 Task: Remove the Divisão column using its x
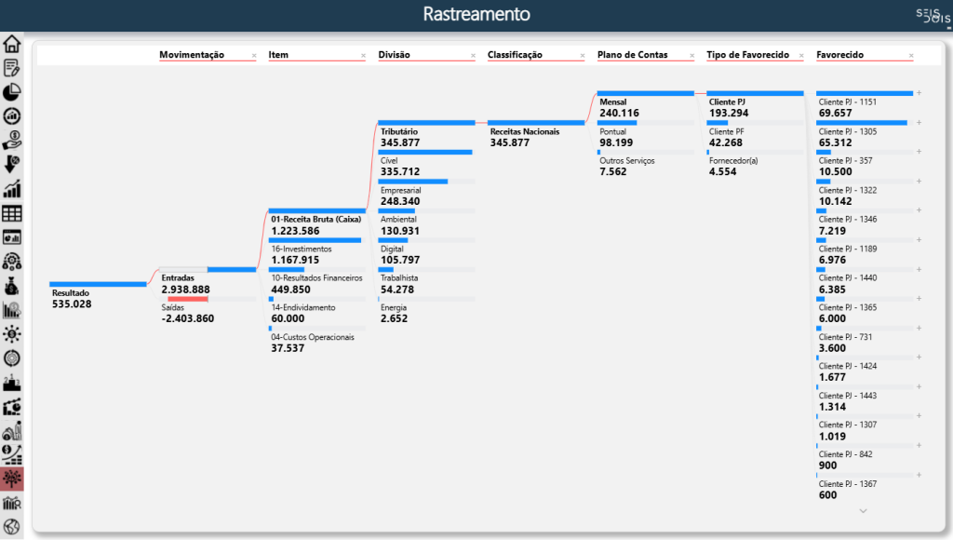473,56
